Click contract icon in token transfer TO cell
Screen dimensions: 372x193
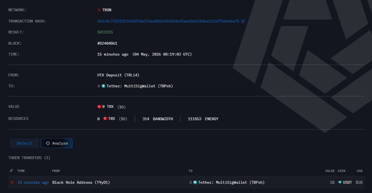pyautogui.click(x=190, y=182)
